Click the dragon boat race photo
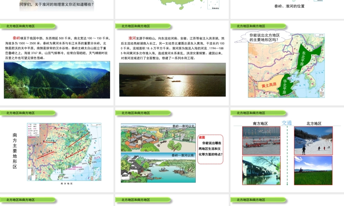344x206 pixels. (x=261, y=141)
